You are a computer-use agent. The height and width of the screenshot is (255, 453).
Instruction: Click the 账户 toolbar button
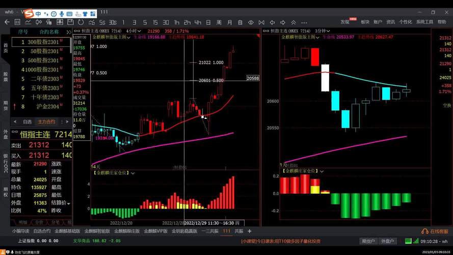(x=378, y=22)
